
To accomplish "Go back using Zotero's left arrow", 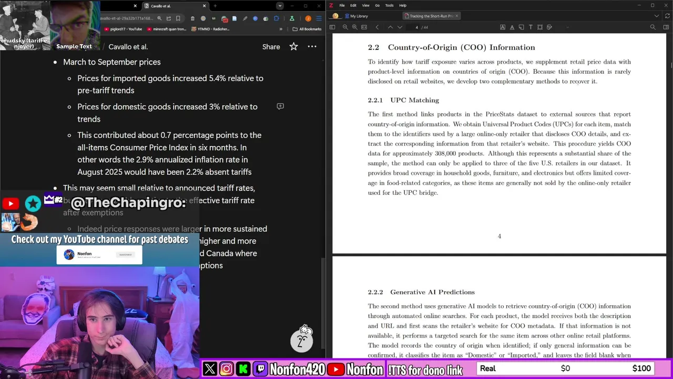I will click(377, 27).
